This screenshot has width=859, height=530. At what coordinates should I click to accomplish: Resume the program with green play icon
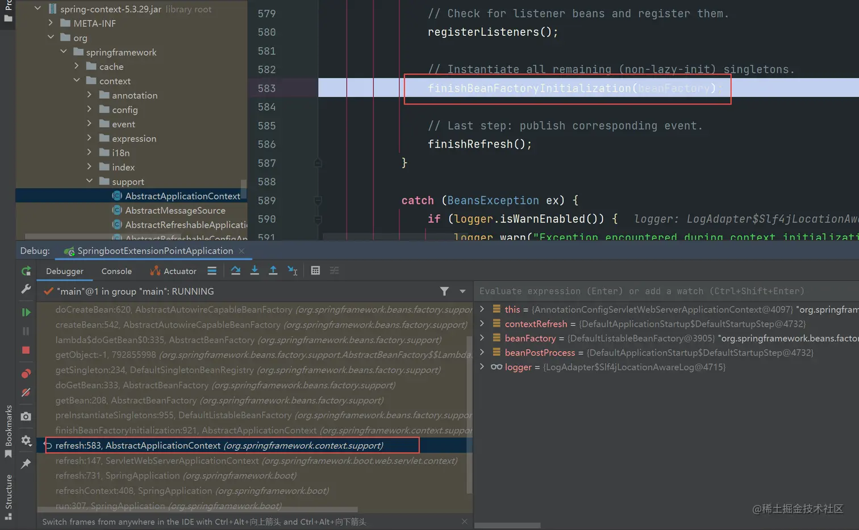click(x=26, y=312)
